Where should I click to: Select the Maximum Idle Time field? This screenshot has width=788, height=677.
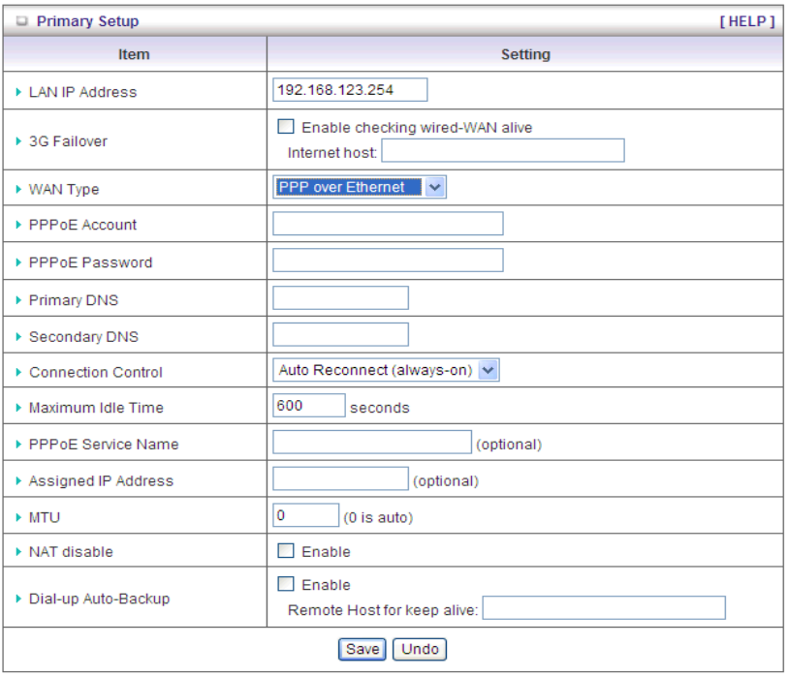tap(309, 406)
